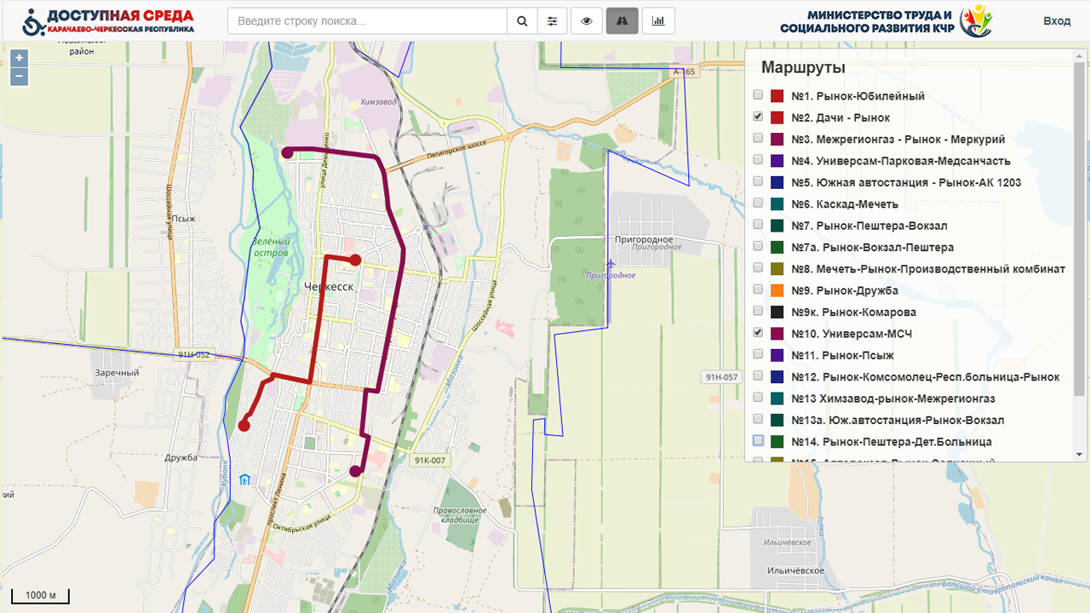This screenshot has width=1090, height=613.
Task: Enable route №8 Мечеть-Рынок-Производственный комбинат checkbox
Action: [x=758, y=268]
